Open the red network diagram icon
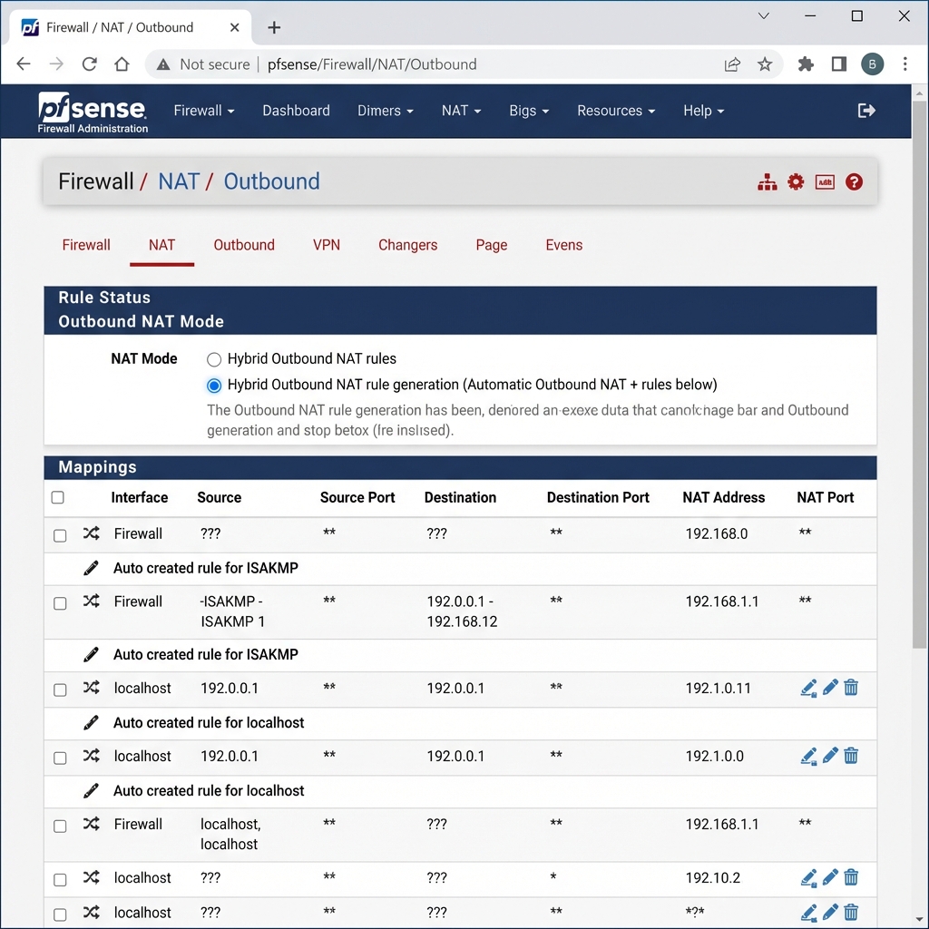 click(768, 182)
